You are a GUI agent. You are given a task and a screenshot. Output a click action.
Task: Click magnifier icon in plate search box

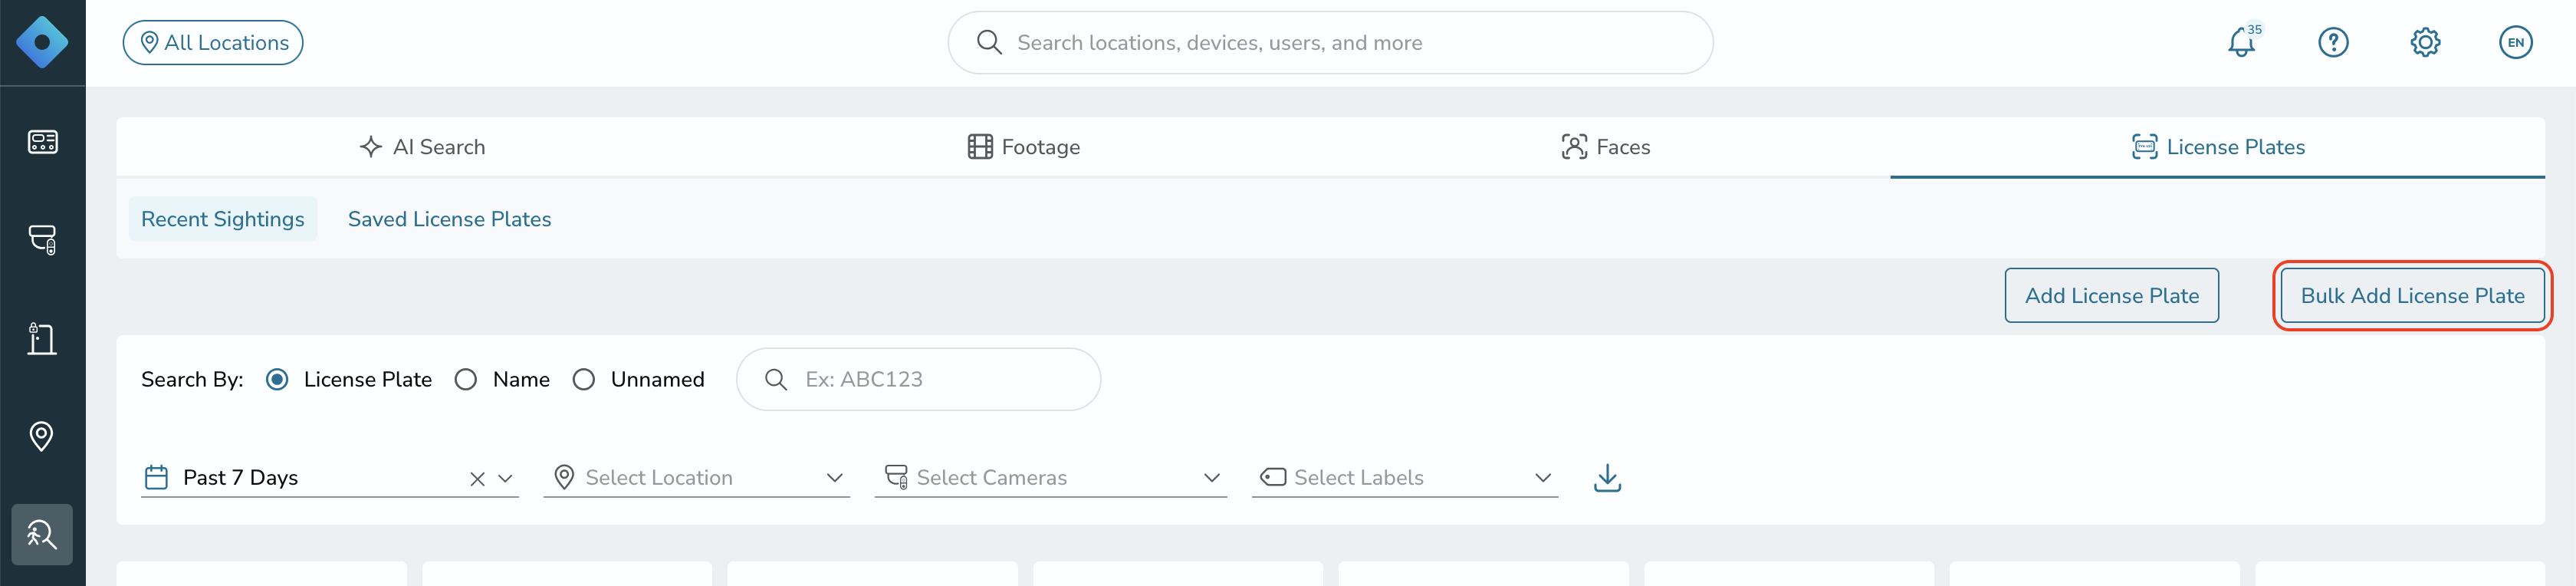pos(775,379)
